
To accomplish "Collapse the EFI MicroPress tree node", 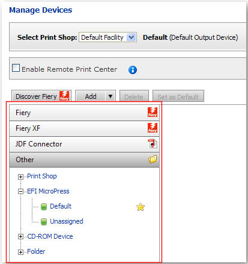I will 20,192.
